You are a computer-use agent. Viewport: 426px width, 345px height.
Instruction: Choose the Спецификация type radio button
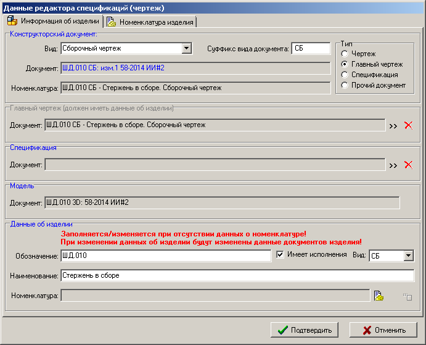345,75
